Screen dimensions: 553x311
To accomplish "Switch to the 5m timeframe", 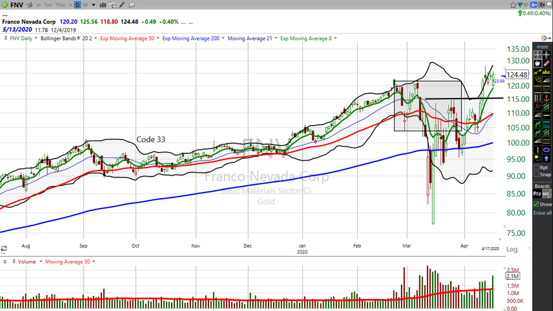I will point(48,5).
